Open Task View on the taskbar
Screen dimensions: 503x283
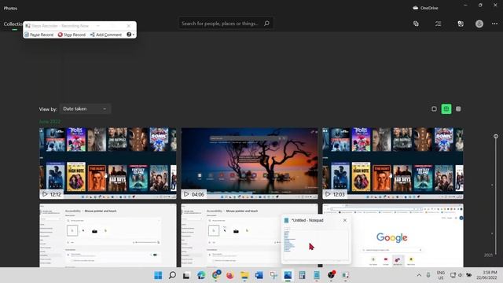(x=186, y=275)
